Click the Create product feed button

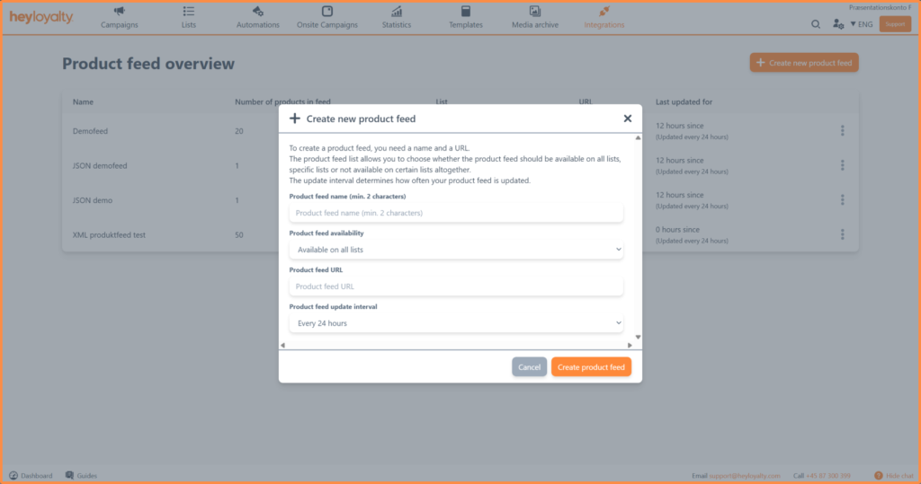[591, 367]
